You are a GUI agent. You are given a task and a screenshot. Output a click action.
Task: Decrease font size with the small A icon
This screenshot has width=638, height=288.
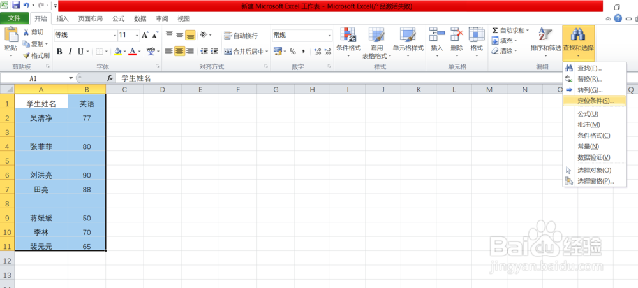point(154,35)
